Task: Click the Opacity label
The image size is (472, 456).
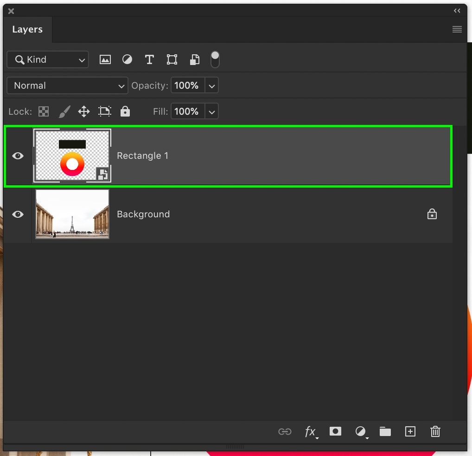Action: point(150,85)
